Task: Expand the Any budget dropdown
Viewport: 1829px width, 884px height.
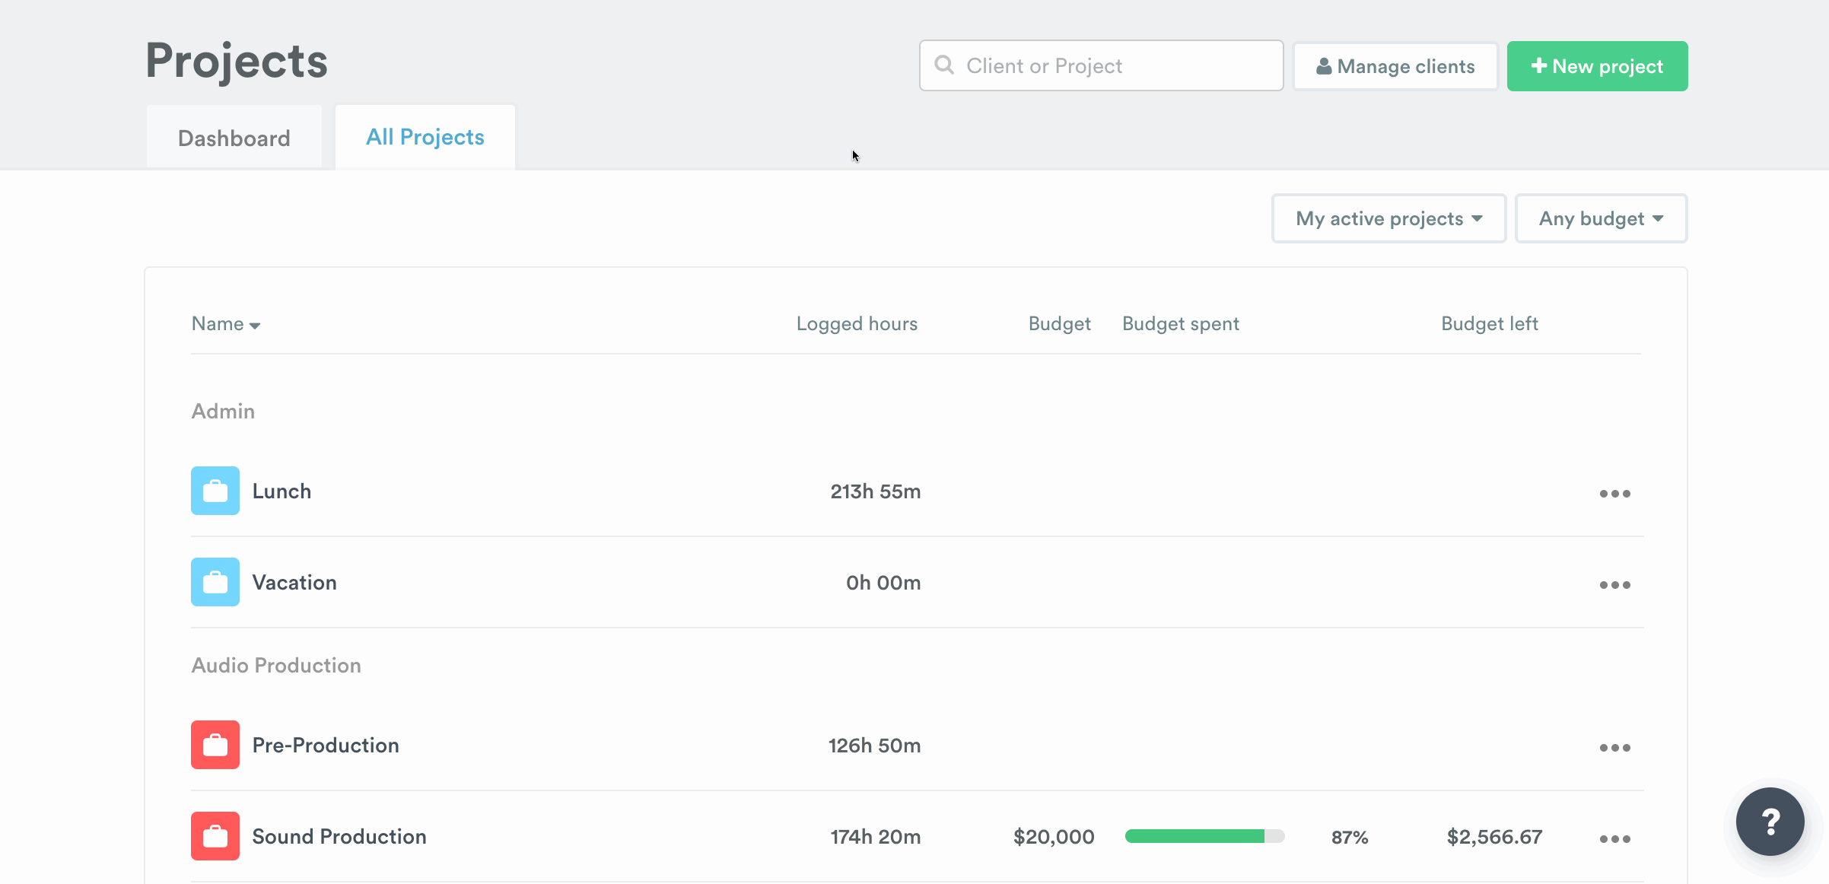Action: (1601, 219)
